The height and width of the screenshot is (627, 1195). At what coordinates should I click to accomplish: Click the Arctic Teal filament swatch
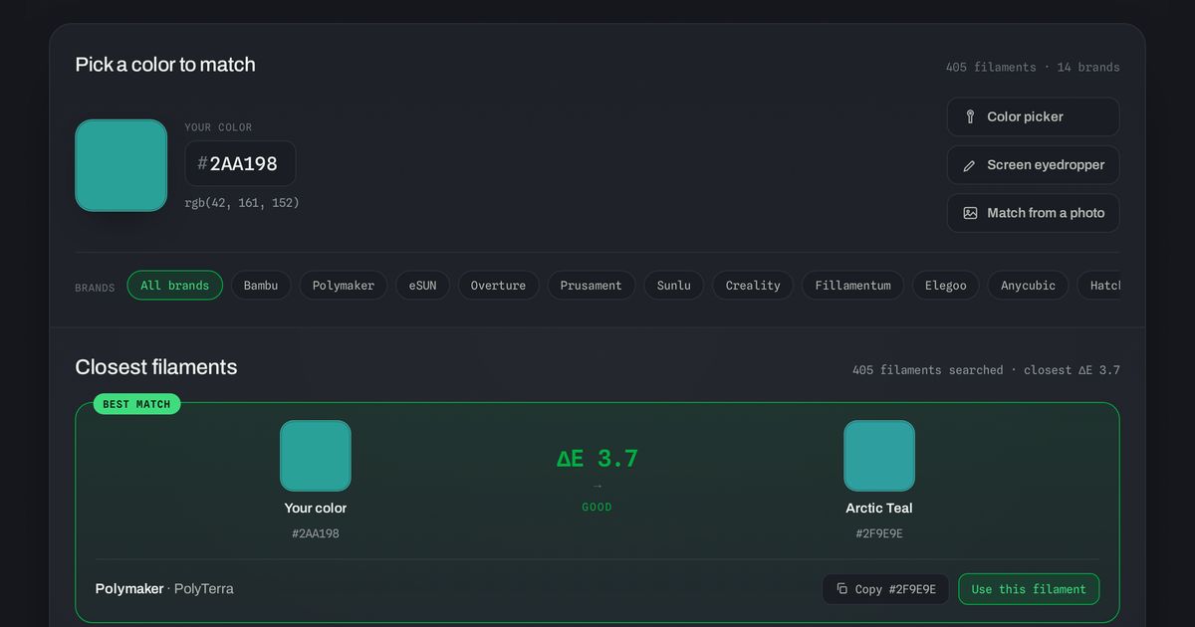(879, 456)
